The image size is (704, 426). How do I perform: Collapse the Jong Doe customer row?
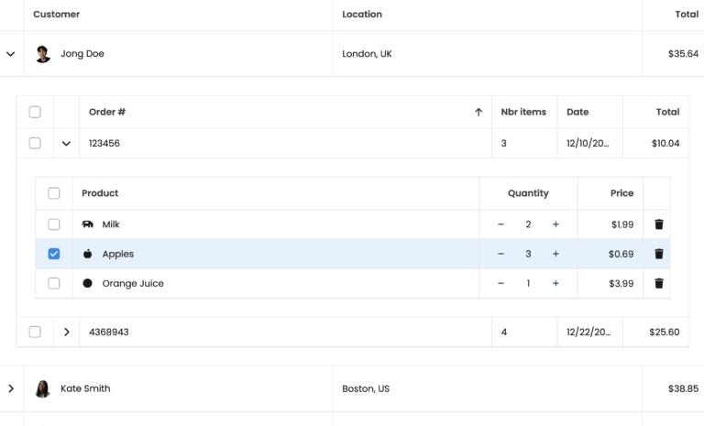[11, 54]
